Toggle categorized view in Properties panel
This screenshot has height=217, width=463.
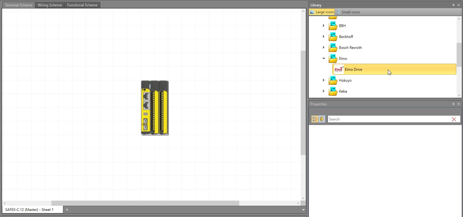coord(315,119)
